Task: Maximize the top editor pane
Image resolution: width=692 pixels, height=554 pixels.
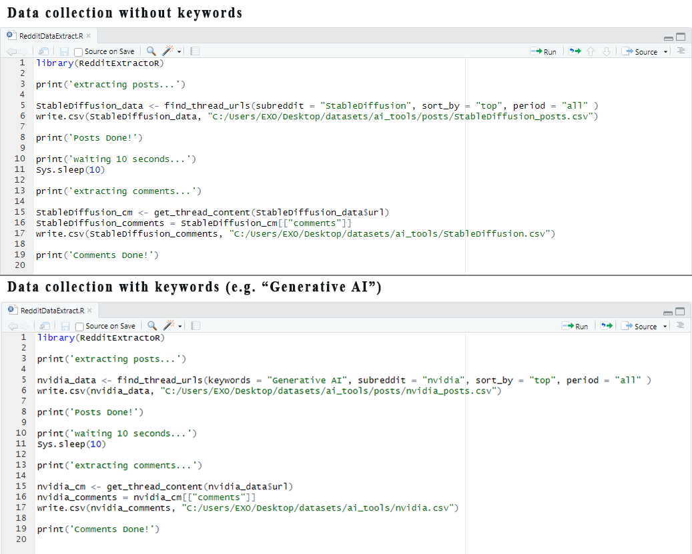Action: (681, 37)
